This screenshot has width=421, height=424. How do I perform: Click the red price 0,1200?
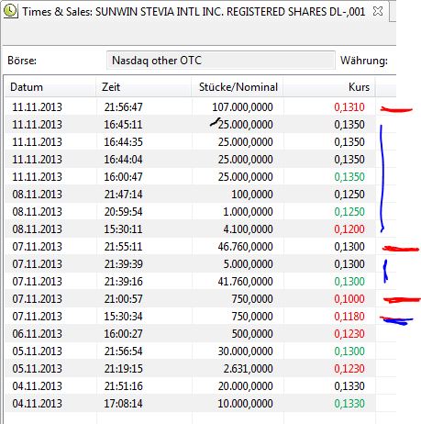(x=349, y=229)
